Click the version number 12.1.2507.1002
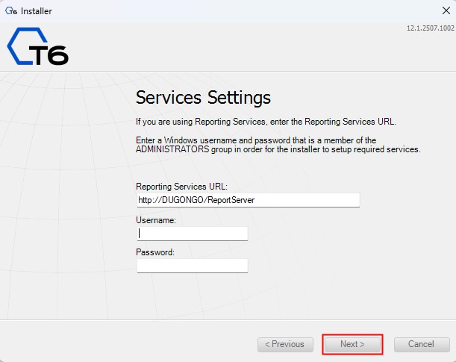This screenshot has width=456, height=362. point(430,28)
